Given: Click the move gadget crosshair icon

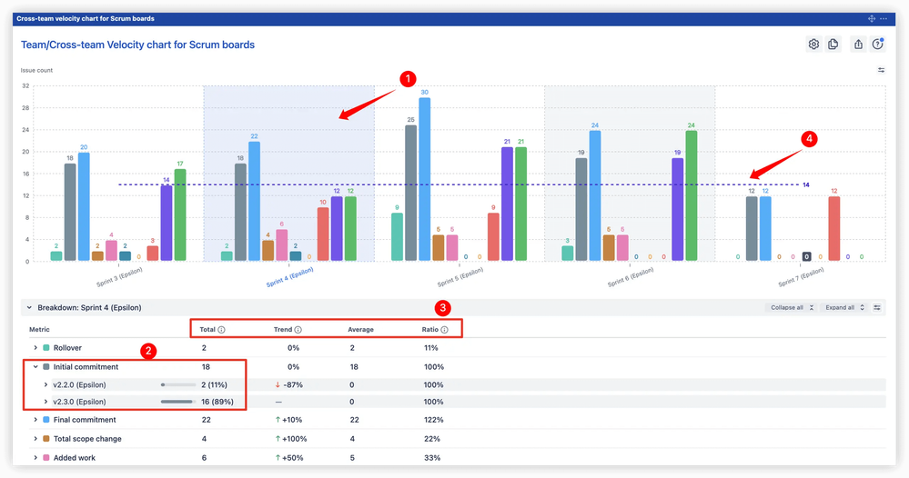Looking at the screenshot, I should (872, 18).
